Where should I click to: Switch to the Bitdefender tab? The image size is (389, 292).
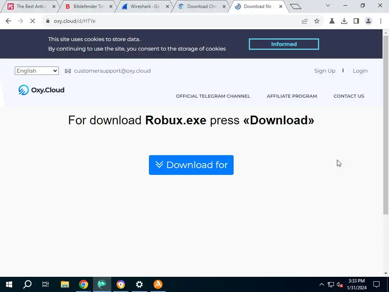point(88,6)
